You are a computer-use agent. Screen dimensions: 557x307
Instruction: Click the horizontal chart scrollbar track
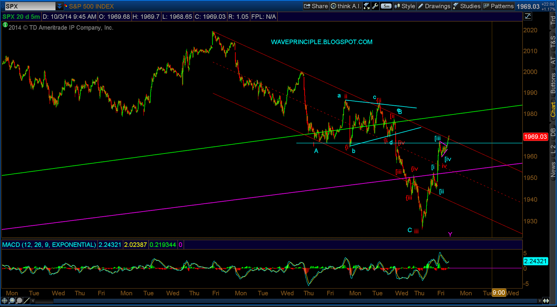coord(287,301)
